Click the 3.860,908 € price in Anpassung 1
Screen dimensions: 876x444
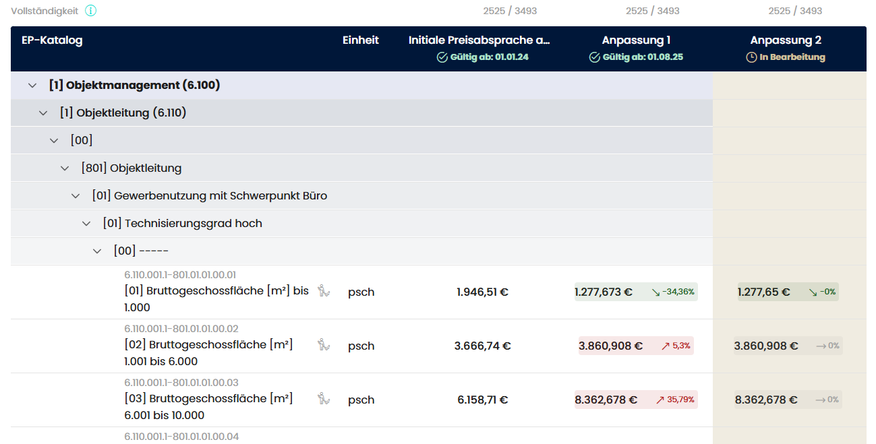click(610, 346)
